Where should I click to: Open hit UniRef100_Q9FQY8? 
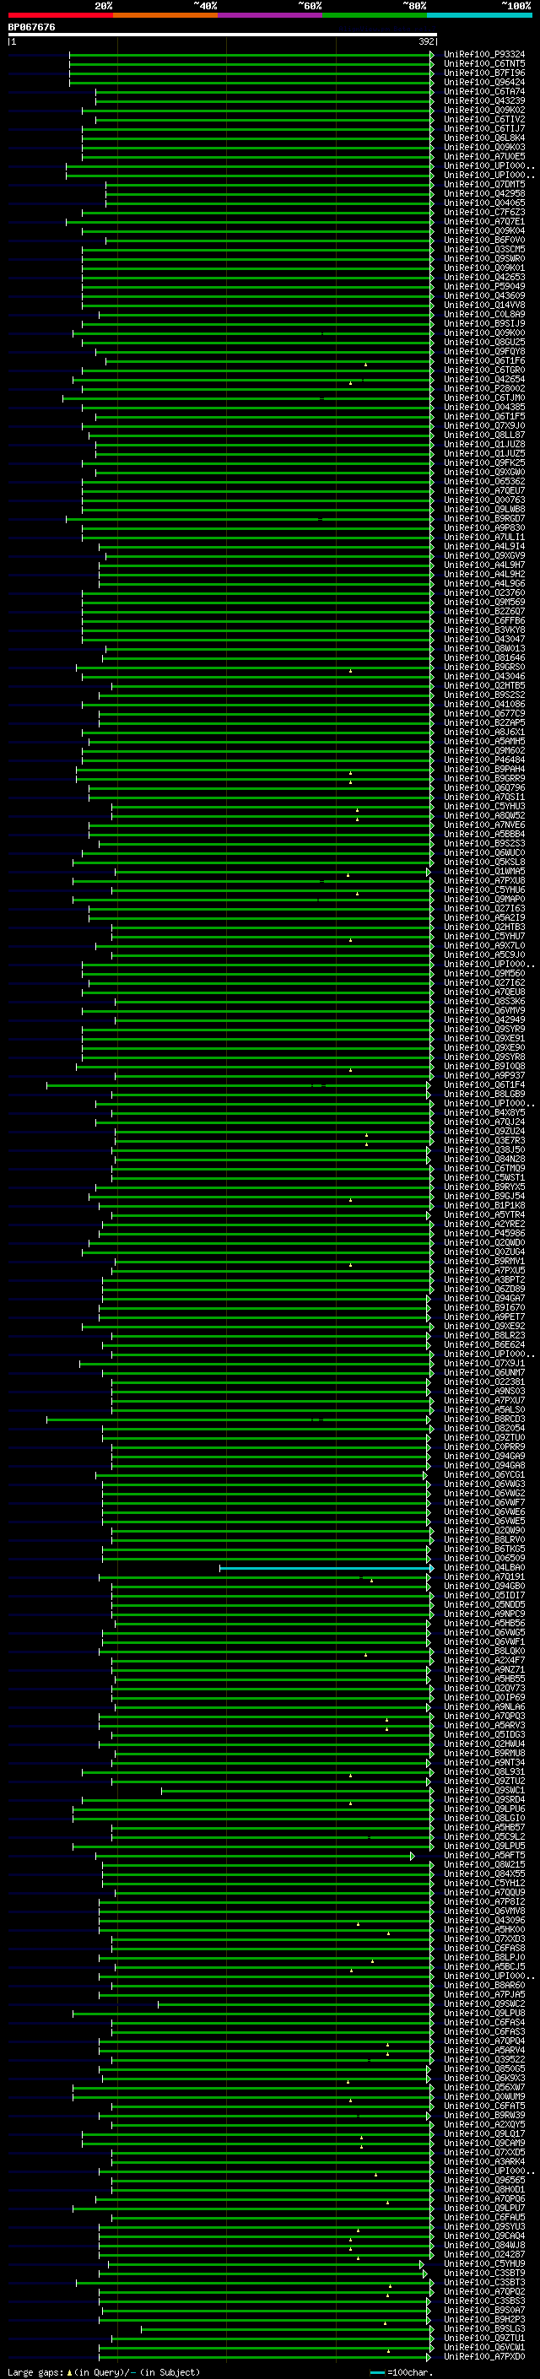click(483, 351)
